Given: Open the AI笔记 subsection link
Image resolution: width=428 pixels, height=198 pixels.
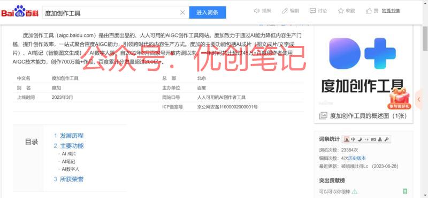Looking at the screenshot, I should [x=68, y=162].
